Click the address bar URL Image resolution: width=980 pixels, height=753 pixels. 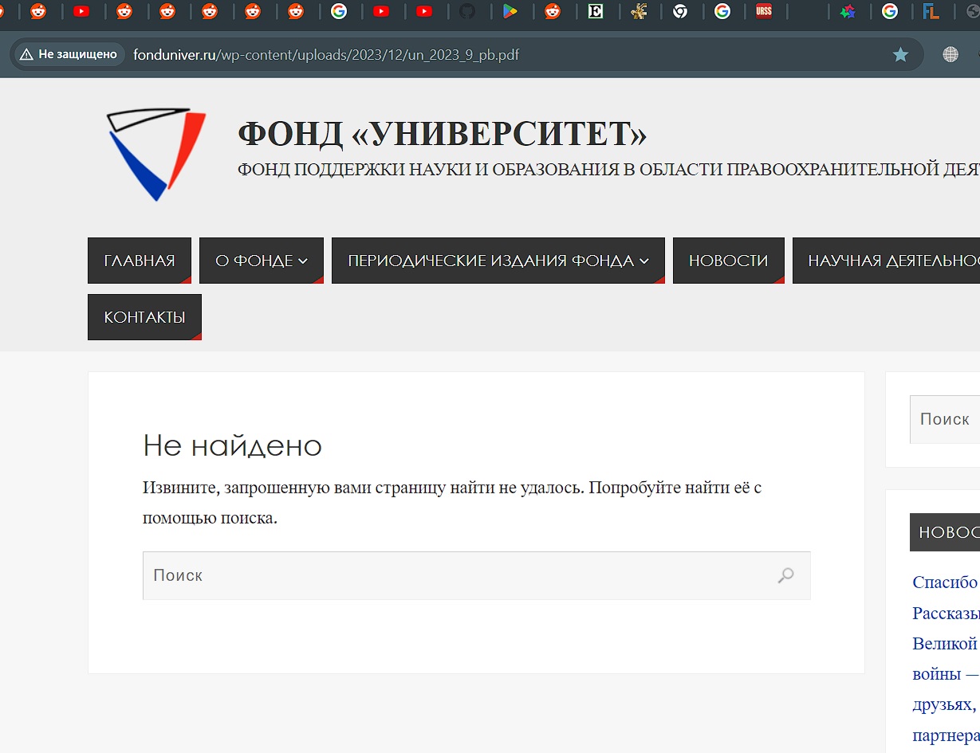(x=327, y=55)
